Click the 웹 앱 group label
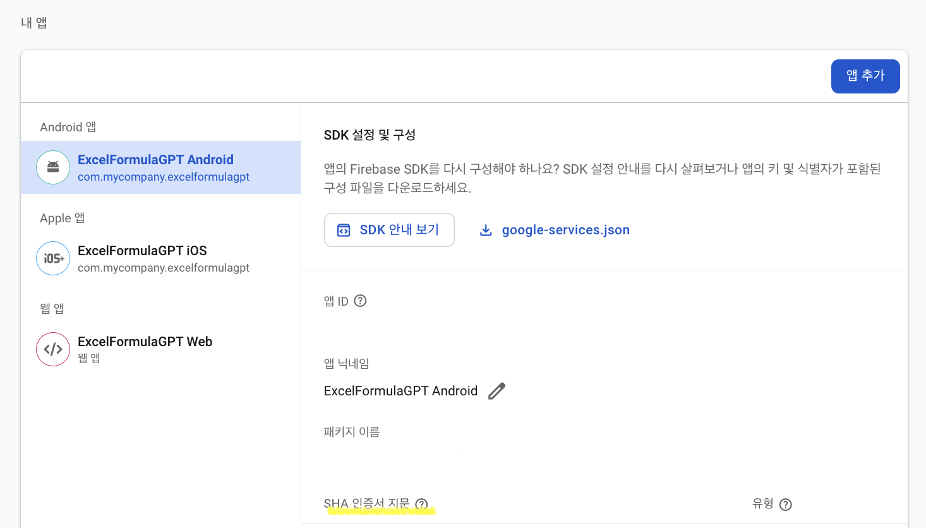The width and height of the screenshot is (926, 528). pyautogui.click(x=52, y=308)
